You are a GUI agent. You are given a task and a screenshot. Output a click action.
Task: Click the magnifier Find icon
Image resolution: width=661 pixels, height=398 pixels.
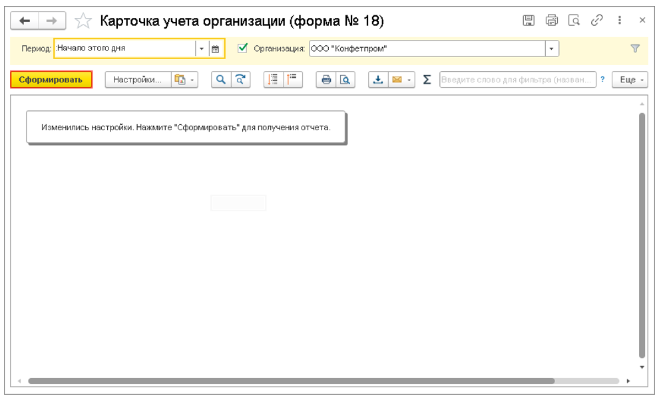click(221, 80)
